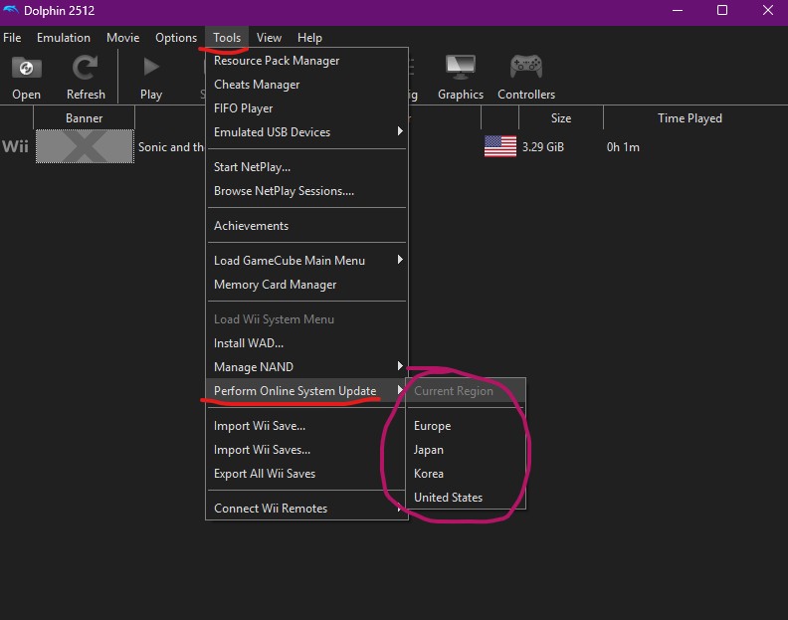The height and width of the screenshot is (620, 788).
Task: Open the Memory Card Manager
Action: pos(276,285)
